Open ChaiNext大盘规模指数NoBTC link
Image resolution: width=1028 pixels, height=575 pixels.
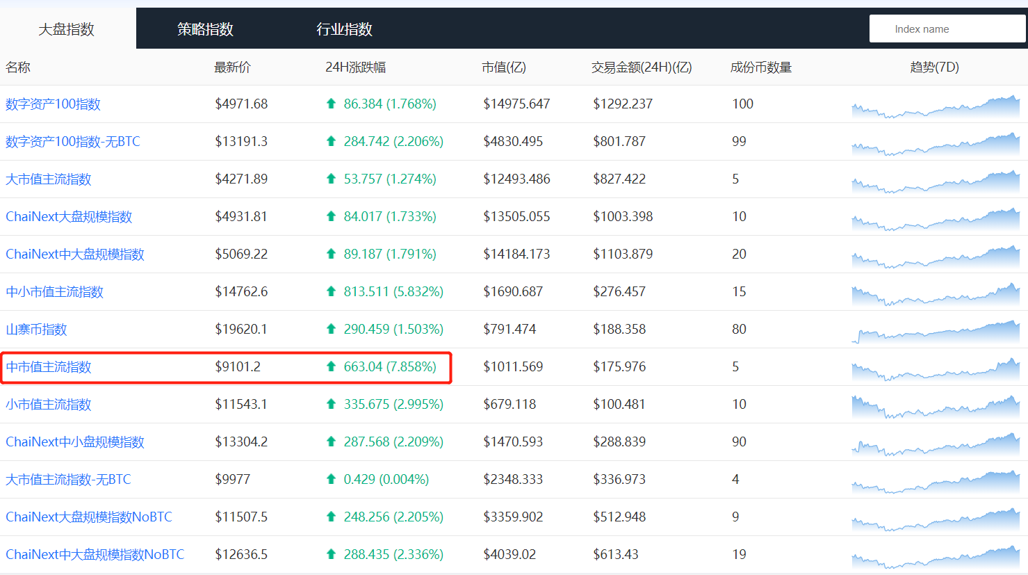point(89,517)
